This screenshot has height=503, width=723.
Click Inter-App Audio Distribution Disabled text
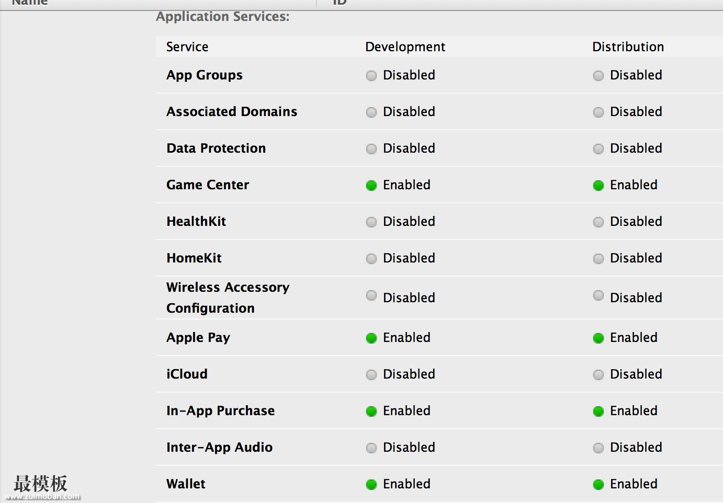pos(636,447)
